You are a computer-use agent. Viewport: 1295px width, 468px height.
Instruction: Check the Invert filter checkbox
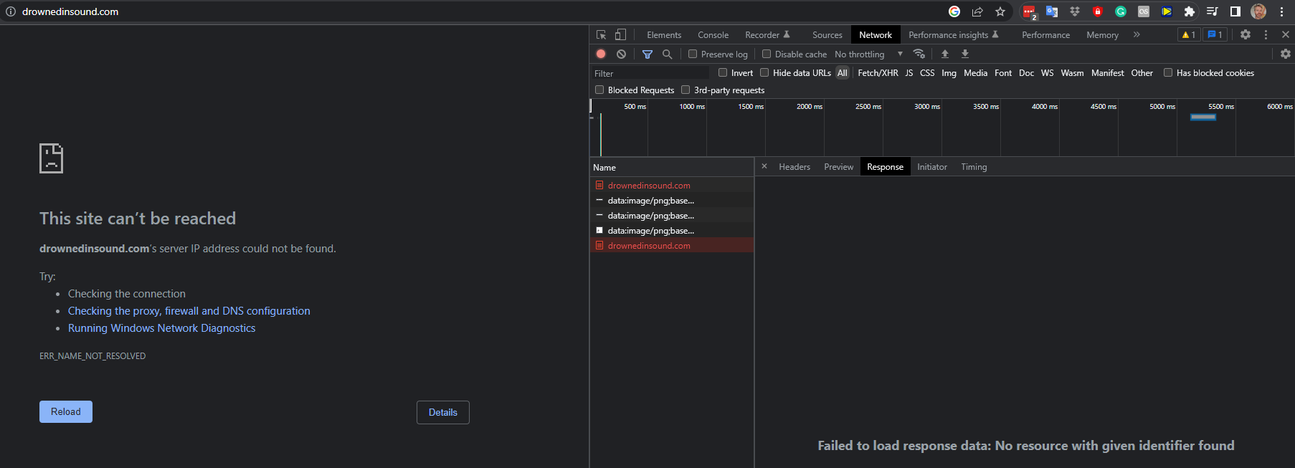coord(723,72)
